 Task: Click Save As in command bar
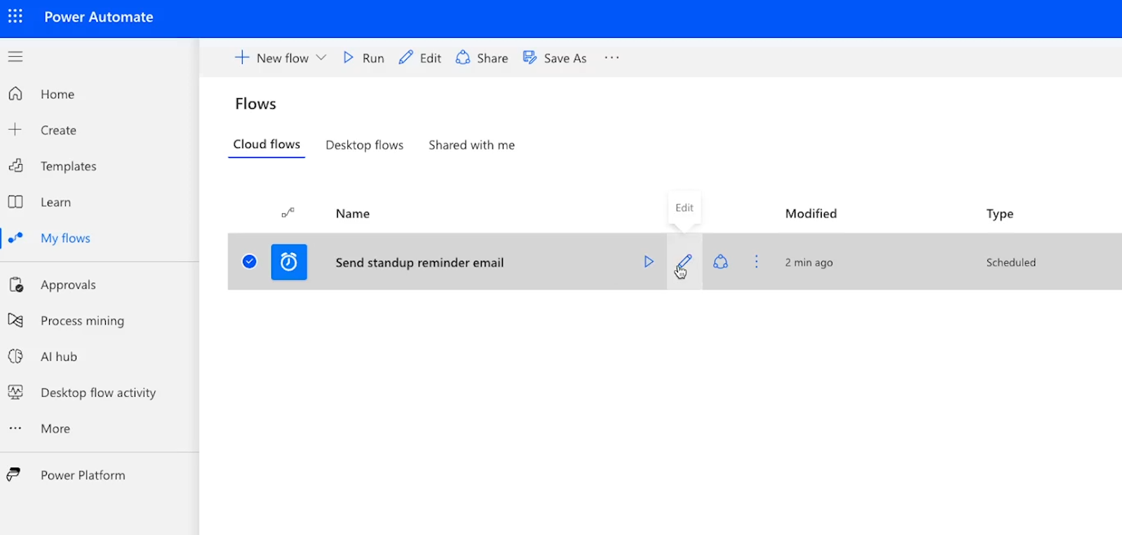click(x=555, y=57)
